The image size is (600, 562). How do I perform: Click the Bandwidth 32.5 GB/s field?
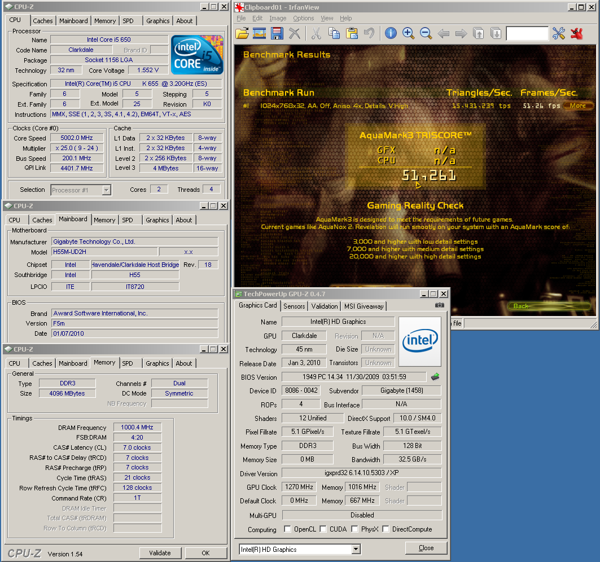[413, 459]
